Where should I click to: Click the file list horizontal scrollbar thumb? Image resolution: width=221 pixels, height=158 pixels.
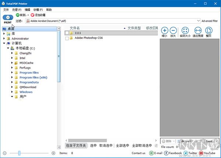88,140
